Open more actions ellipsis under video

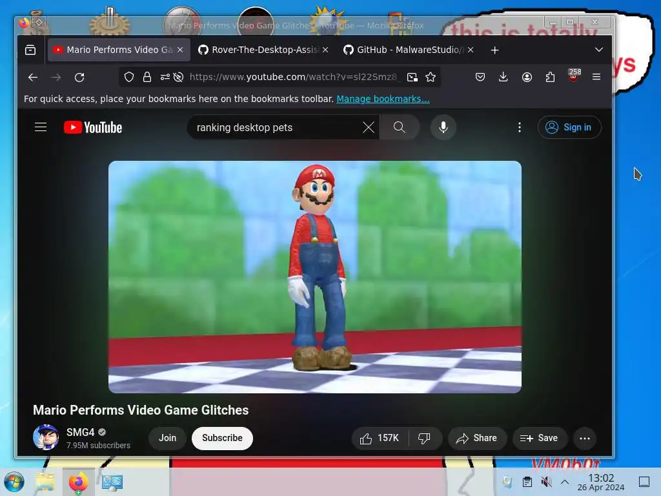(585, 439)
